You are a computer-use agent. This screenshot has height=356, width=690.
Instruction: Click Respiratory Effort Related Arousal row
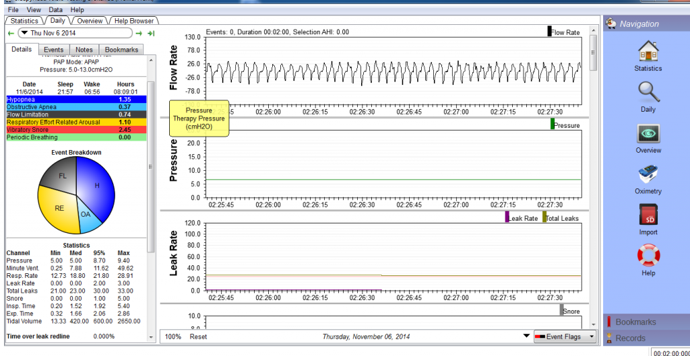click(75, 122)
